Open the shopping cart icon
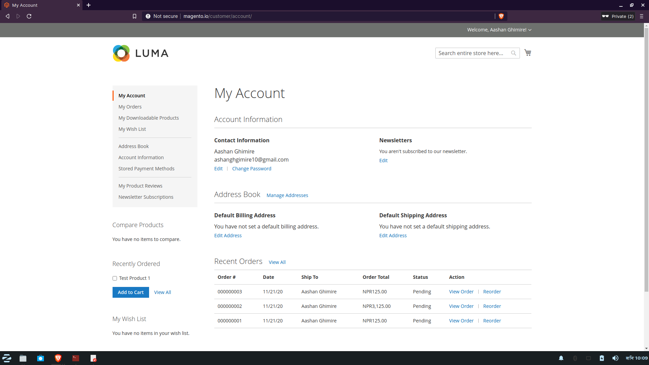 [528, 53]
